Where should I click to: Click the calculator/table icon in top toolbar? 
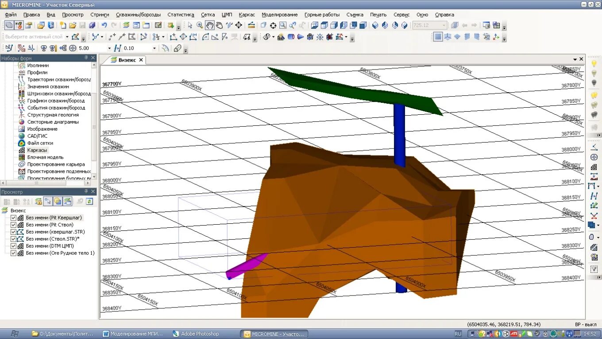click(158, 25)
